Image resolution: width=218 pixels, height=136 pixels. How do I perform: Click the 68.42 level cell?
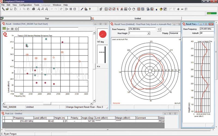tap(44, 121)
